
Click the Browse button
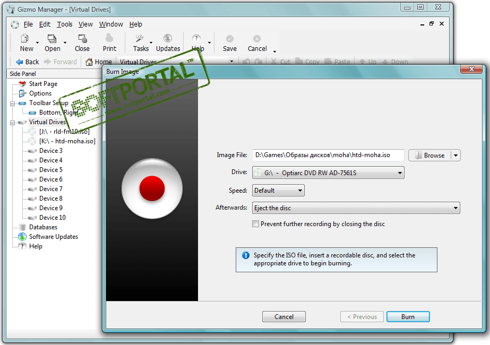click(x=429, y=156)
